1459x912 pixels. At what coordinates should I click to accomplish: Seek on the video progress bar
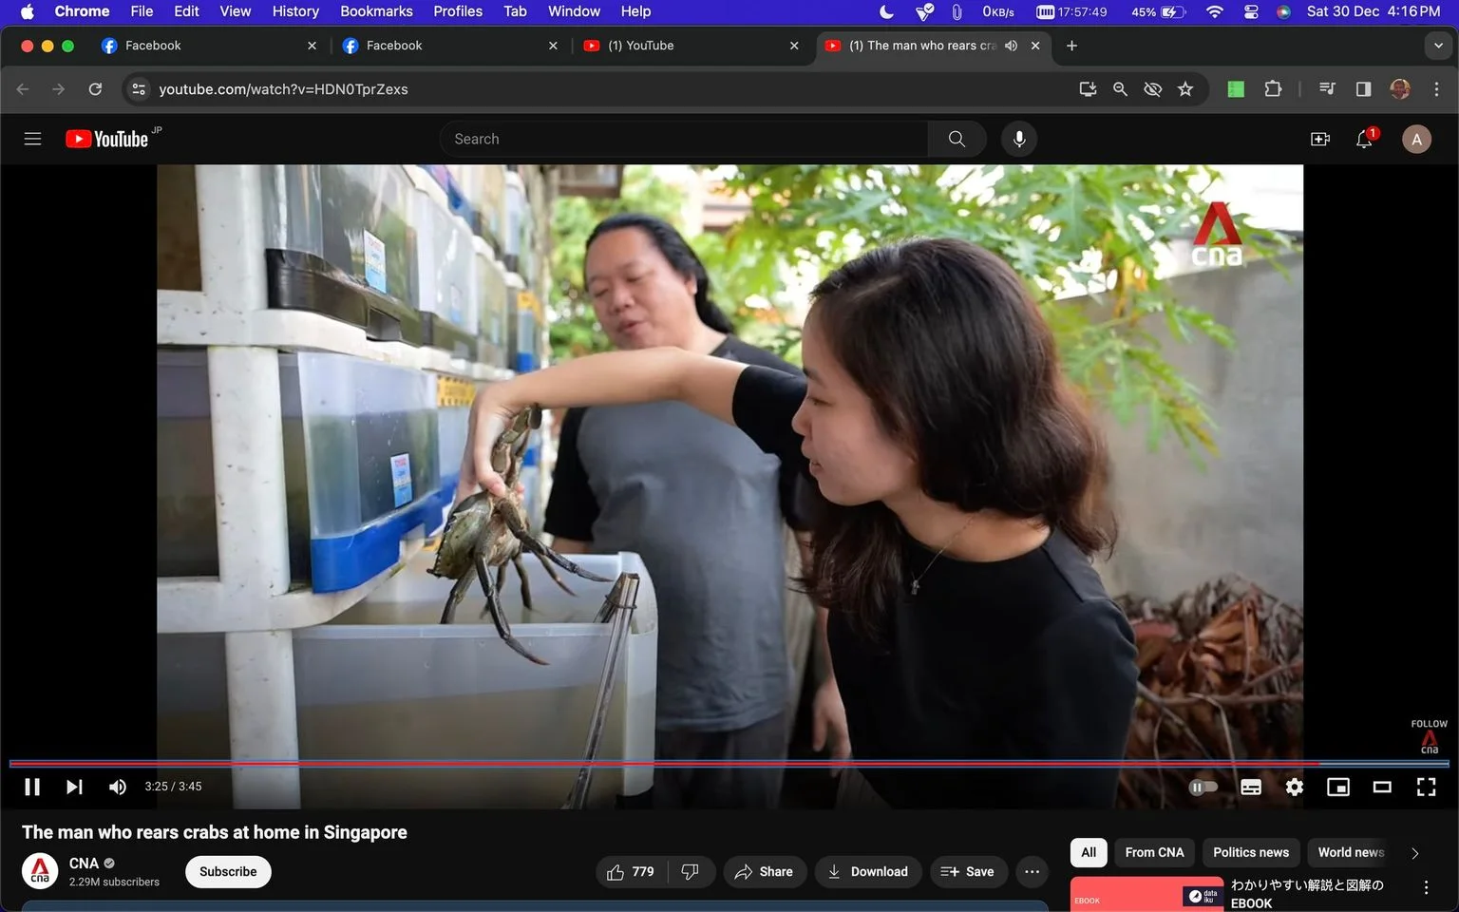click(729, 763)
